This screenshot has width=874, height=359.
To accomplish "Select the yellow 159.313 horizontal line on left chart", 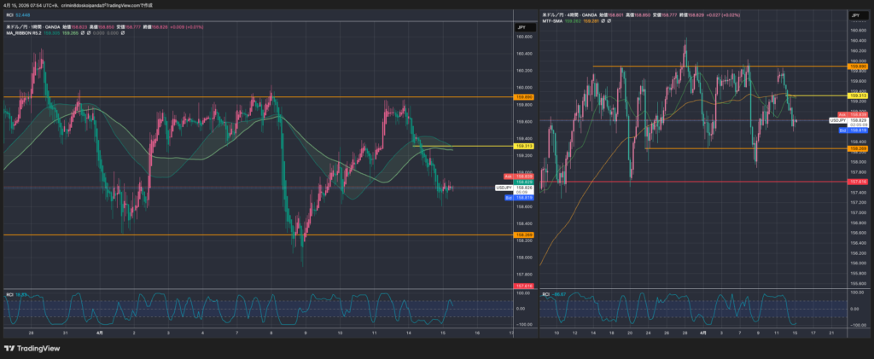I will coord(461,146).
